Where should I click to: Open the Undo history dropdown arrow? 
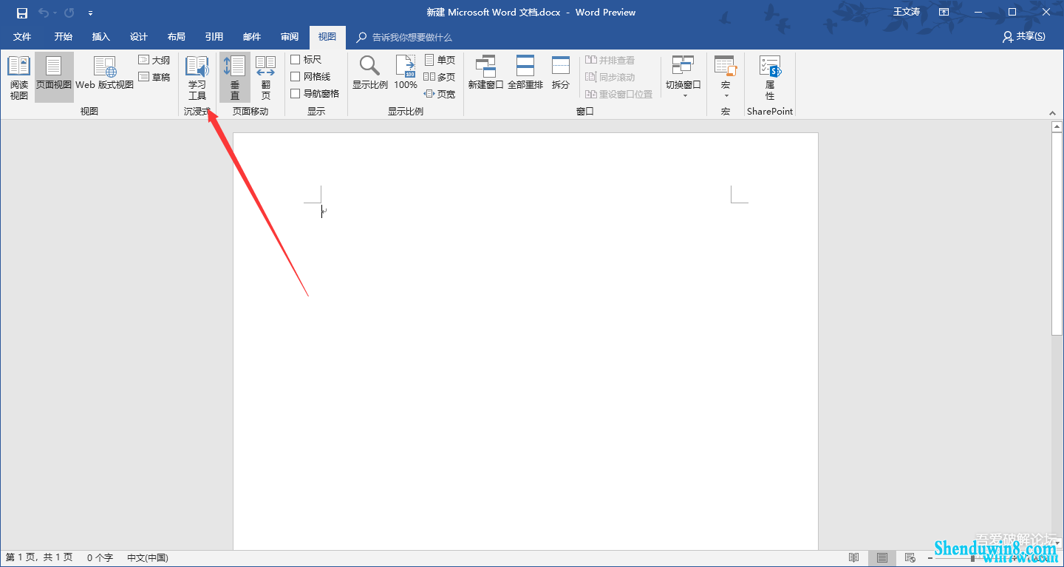tap(55, 13)
